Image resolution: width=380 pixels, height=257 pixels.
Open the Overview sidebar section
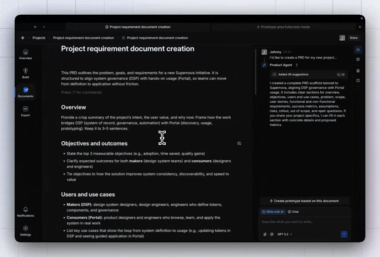point(25,54)
